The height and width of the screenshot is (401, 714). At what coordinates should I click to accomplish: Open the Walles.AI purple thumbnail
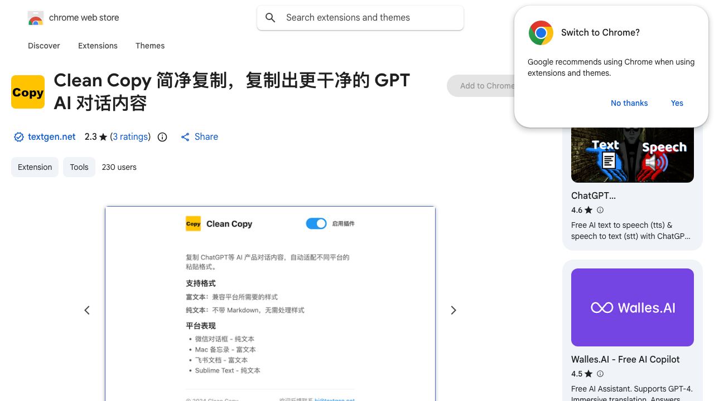[633, 307]
